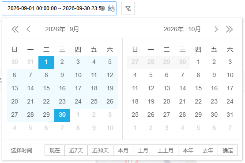Image resolution: width=245 pixels, height=163 pixels.
Task: Confirm selection with 确定
Action: (x=228, y=150)
